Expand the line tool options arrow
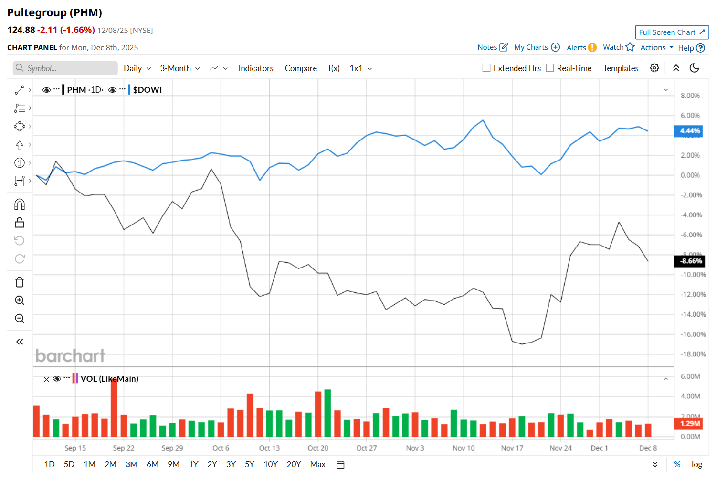The width and height of the screenshot is (727, 483). (30, 90)
